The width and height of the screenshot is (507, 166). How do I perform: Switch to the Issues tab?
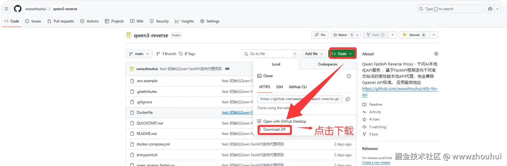pyautogui.click(x=33, y=21)
